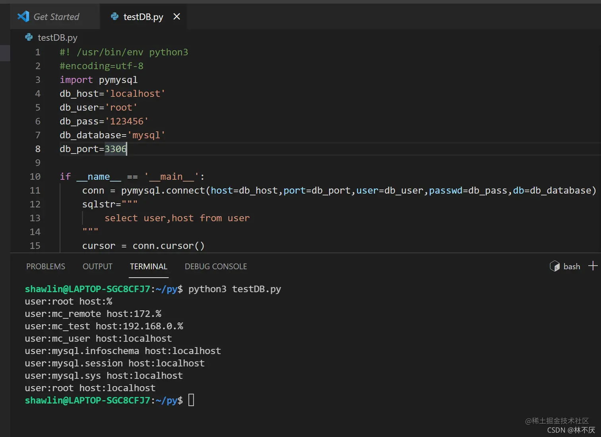601x437 pixels.
Task: Click the db_database='mysql' line
Action: [x=112, y=135]
